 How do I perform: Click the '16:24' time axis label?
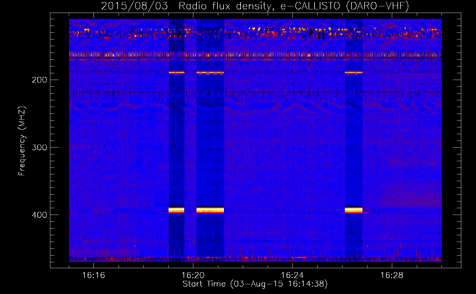click(x=292, y=275)
